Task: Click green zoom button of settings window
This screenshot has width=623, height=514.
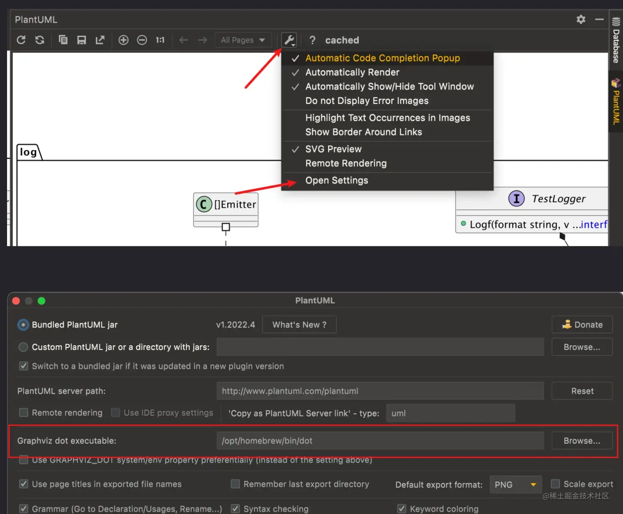Action: 41,301
